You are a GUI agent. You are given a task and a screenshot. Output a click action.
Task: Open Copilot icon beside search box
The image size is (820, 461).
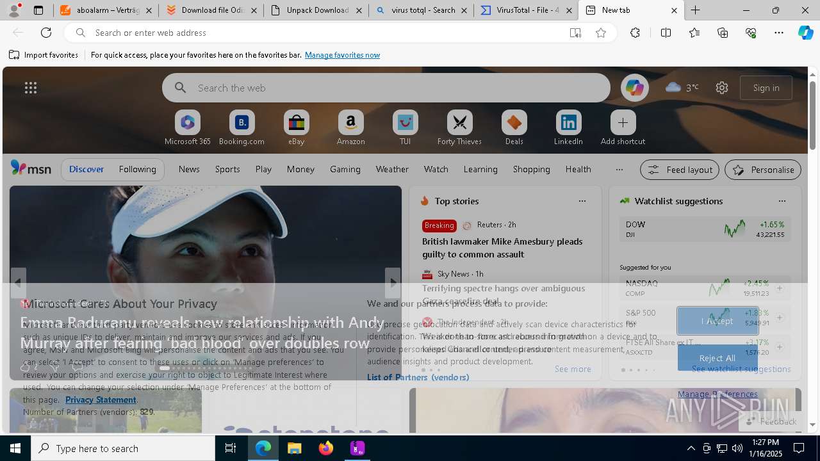[x=634, y=88]
